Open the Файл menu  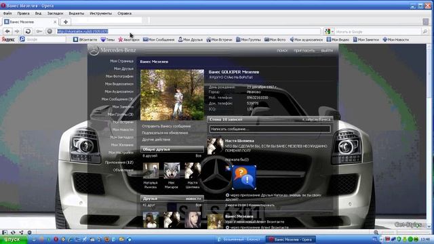[7, 14]
